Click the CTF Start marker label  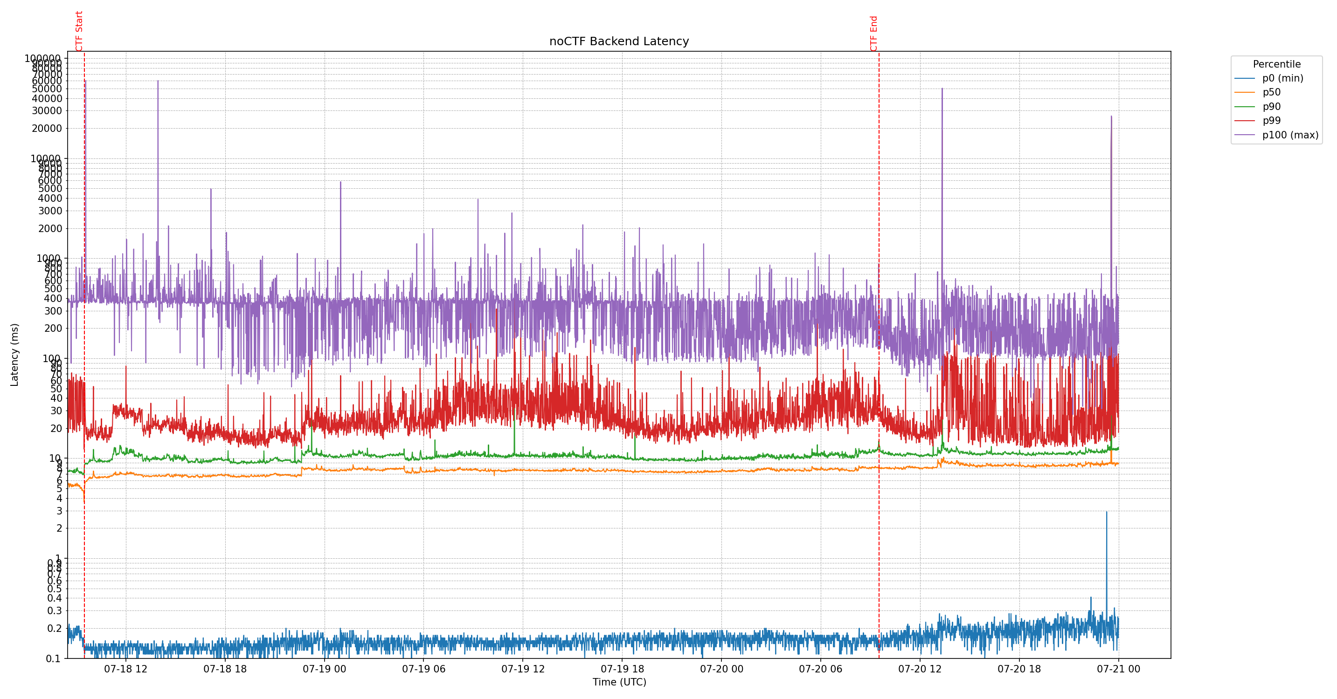pyautogui.click(x=79, y=31)
